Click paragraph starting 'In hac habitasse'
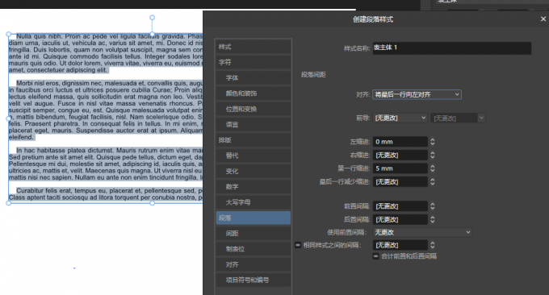 106,164
